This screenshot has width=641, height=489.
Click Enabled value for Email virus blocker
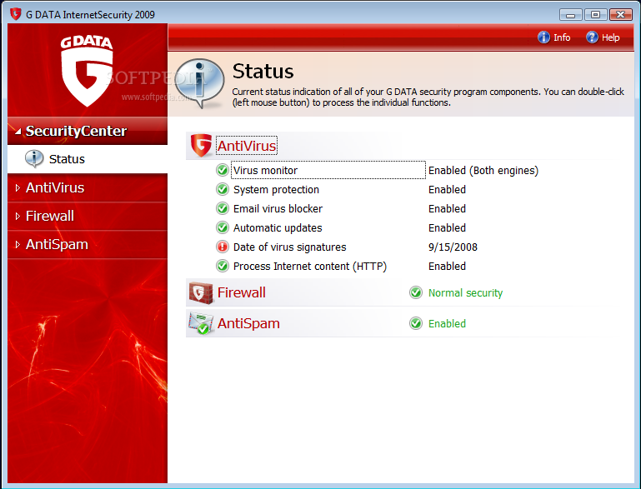tap(447, 209)
